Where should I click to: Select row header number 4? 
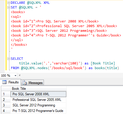point(6,111)
